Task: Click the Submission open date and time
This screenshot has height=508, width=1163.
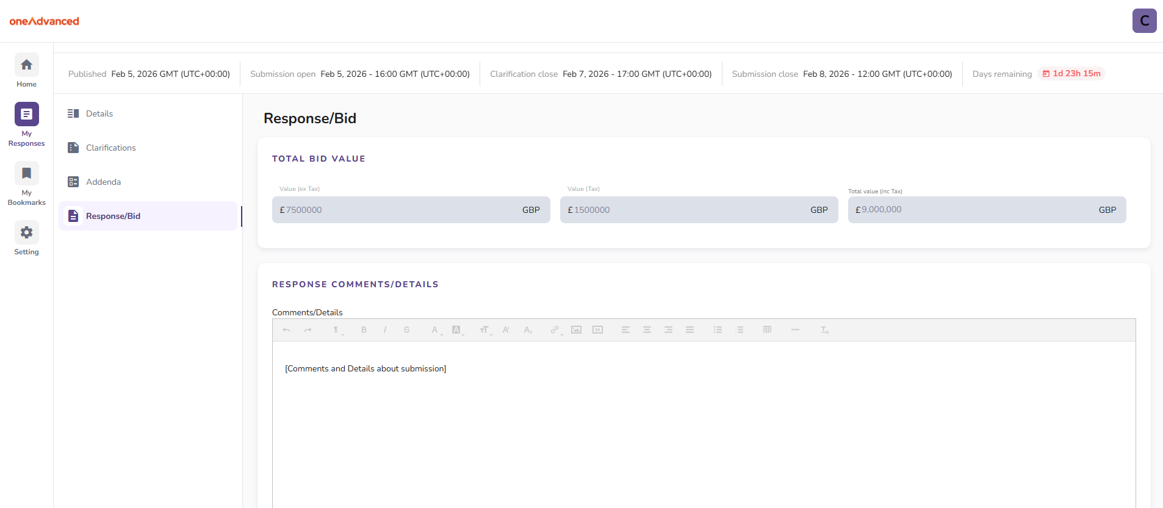Action: pos(395,74)
